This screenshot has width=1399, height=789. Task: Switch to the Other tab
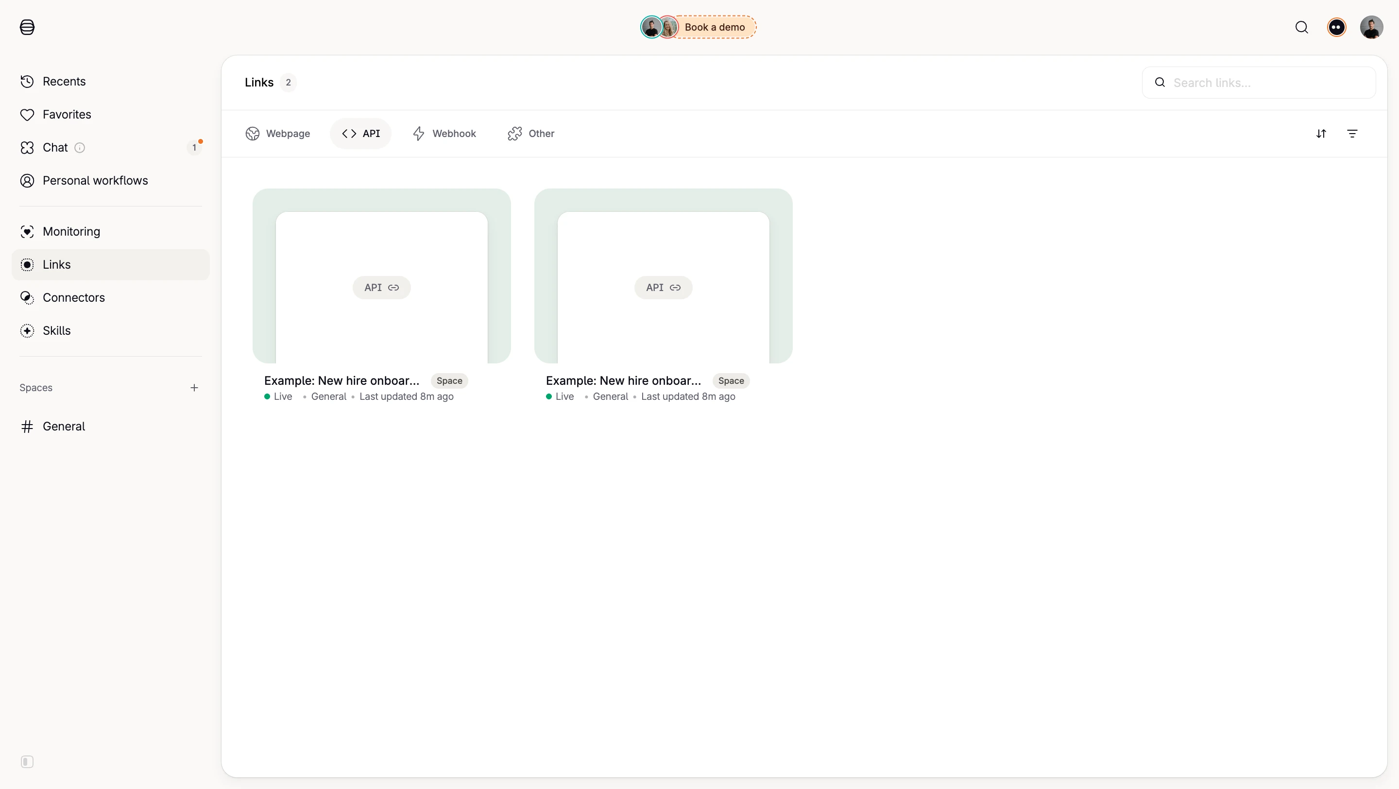click(x=530, y=134)
